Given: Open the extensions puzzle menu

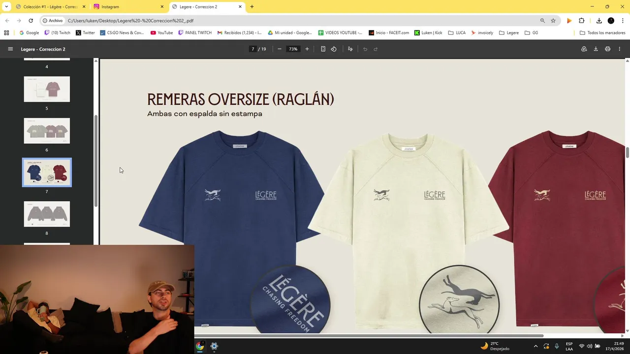Looking at the screenshot, I should pyautogui.click(x=582, y=21).
